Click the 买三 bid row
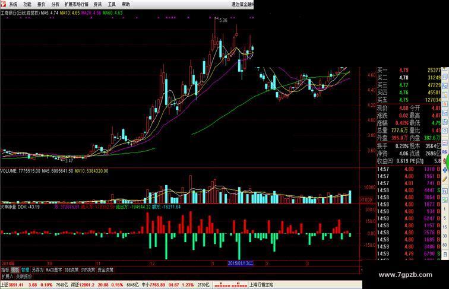449x289 pixels. (x=409, y=85)
